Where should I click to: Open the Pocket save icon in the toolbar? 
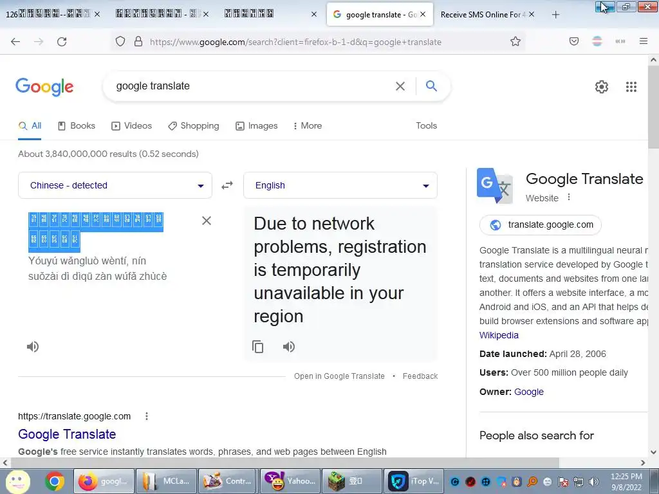click(x=573, y=41)
